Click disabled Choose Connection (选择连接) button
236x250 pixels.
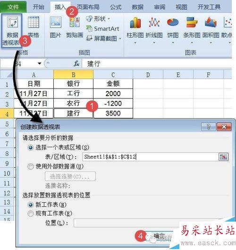70,176
